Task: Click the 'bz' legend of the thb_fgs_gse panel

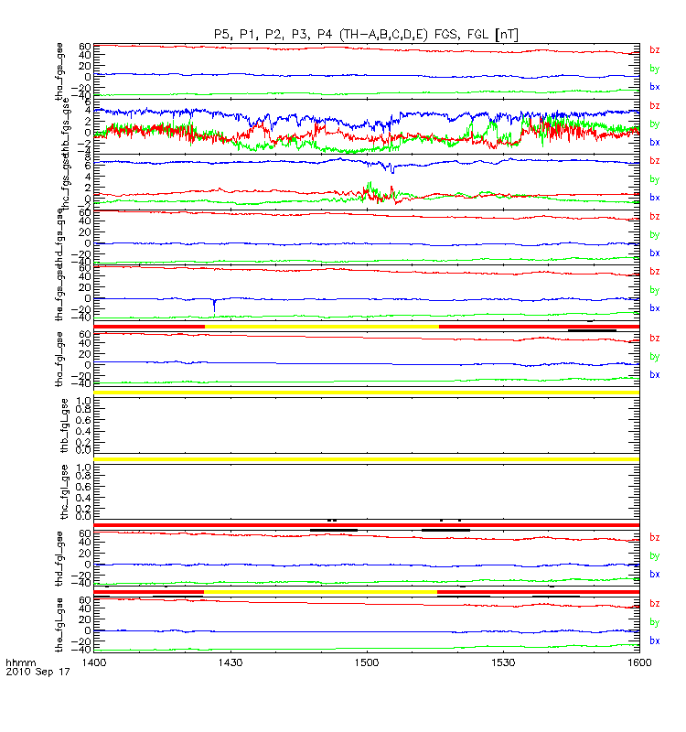Action: (x=654, y=105)
